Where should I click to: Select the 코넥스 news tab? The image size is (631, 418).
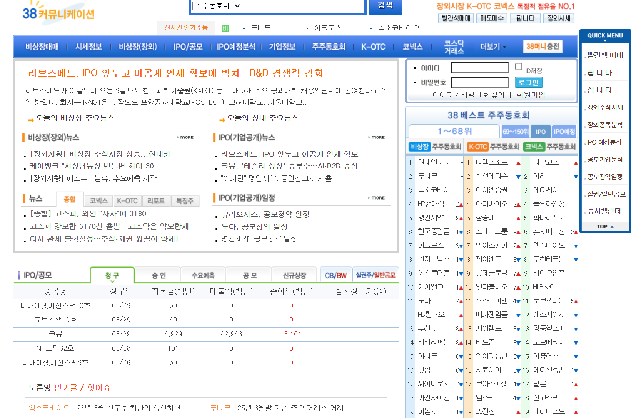[99, 201]
